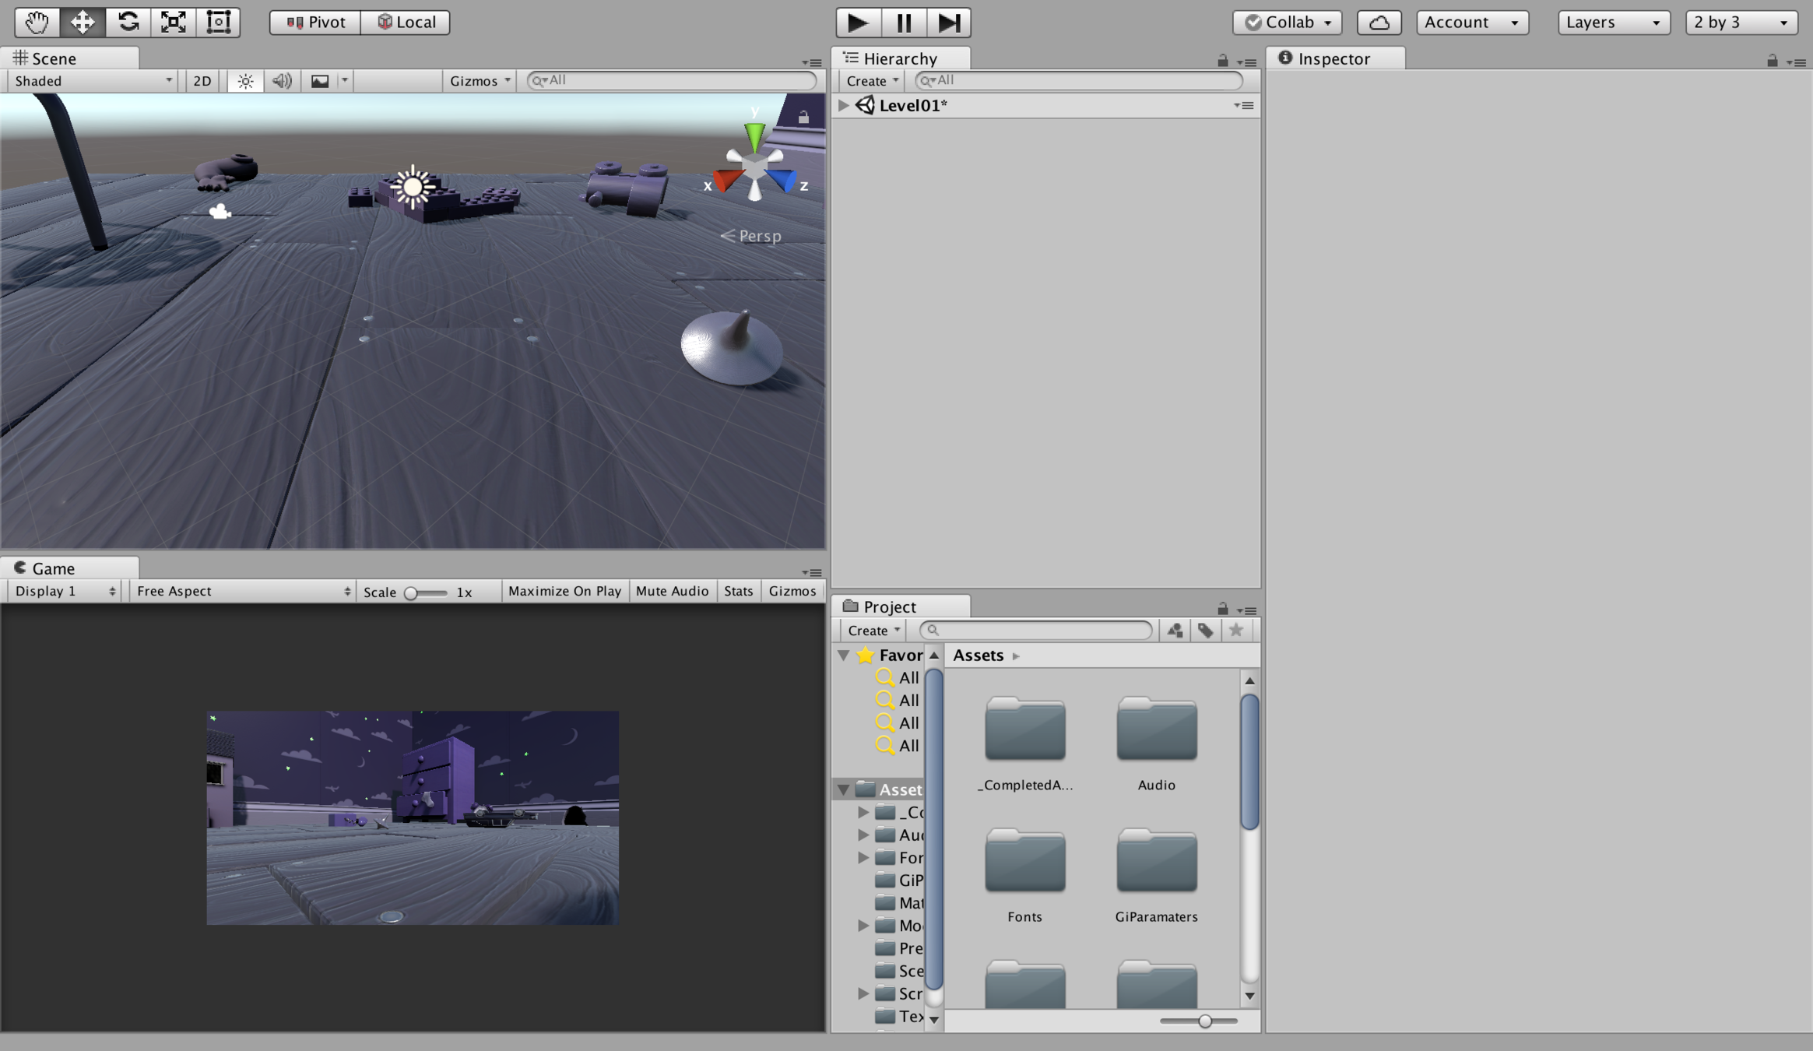Click the Step frame button
1813x1051 pixels.
pos(948,22)
